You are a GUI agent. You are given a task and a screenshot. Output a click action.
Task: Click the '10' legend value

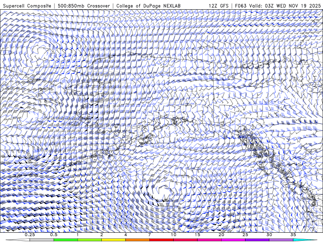174,235
